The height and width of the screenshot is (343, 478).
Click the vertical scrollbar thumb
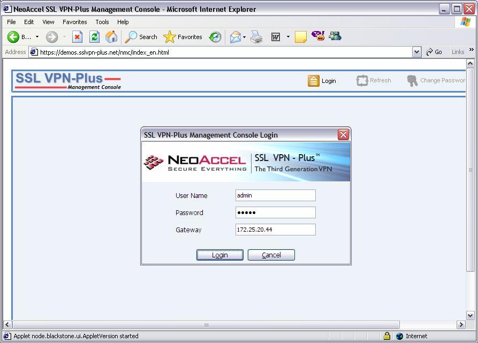pos(470,170)
